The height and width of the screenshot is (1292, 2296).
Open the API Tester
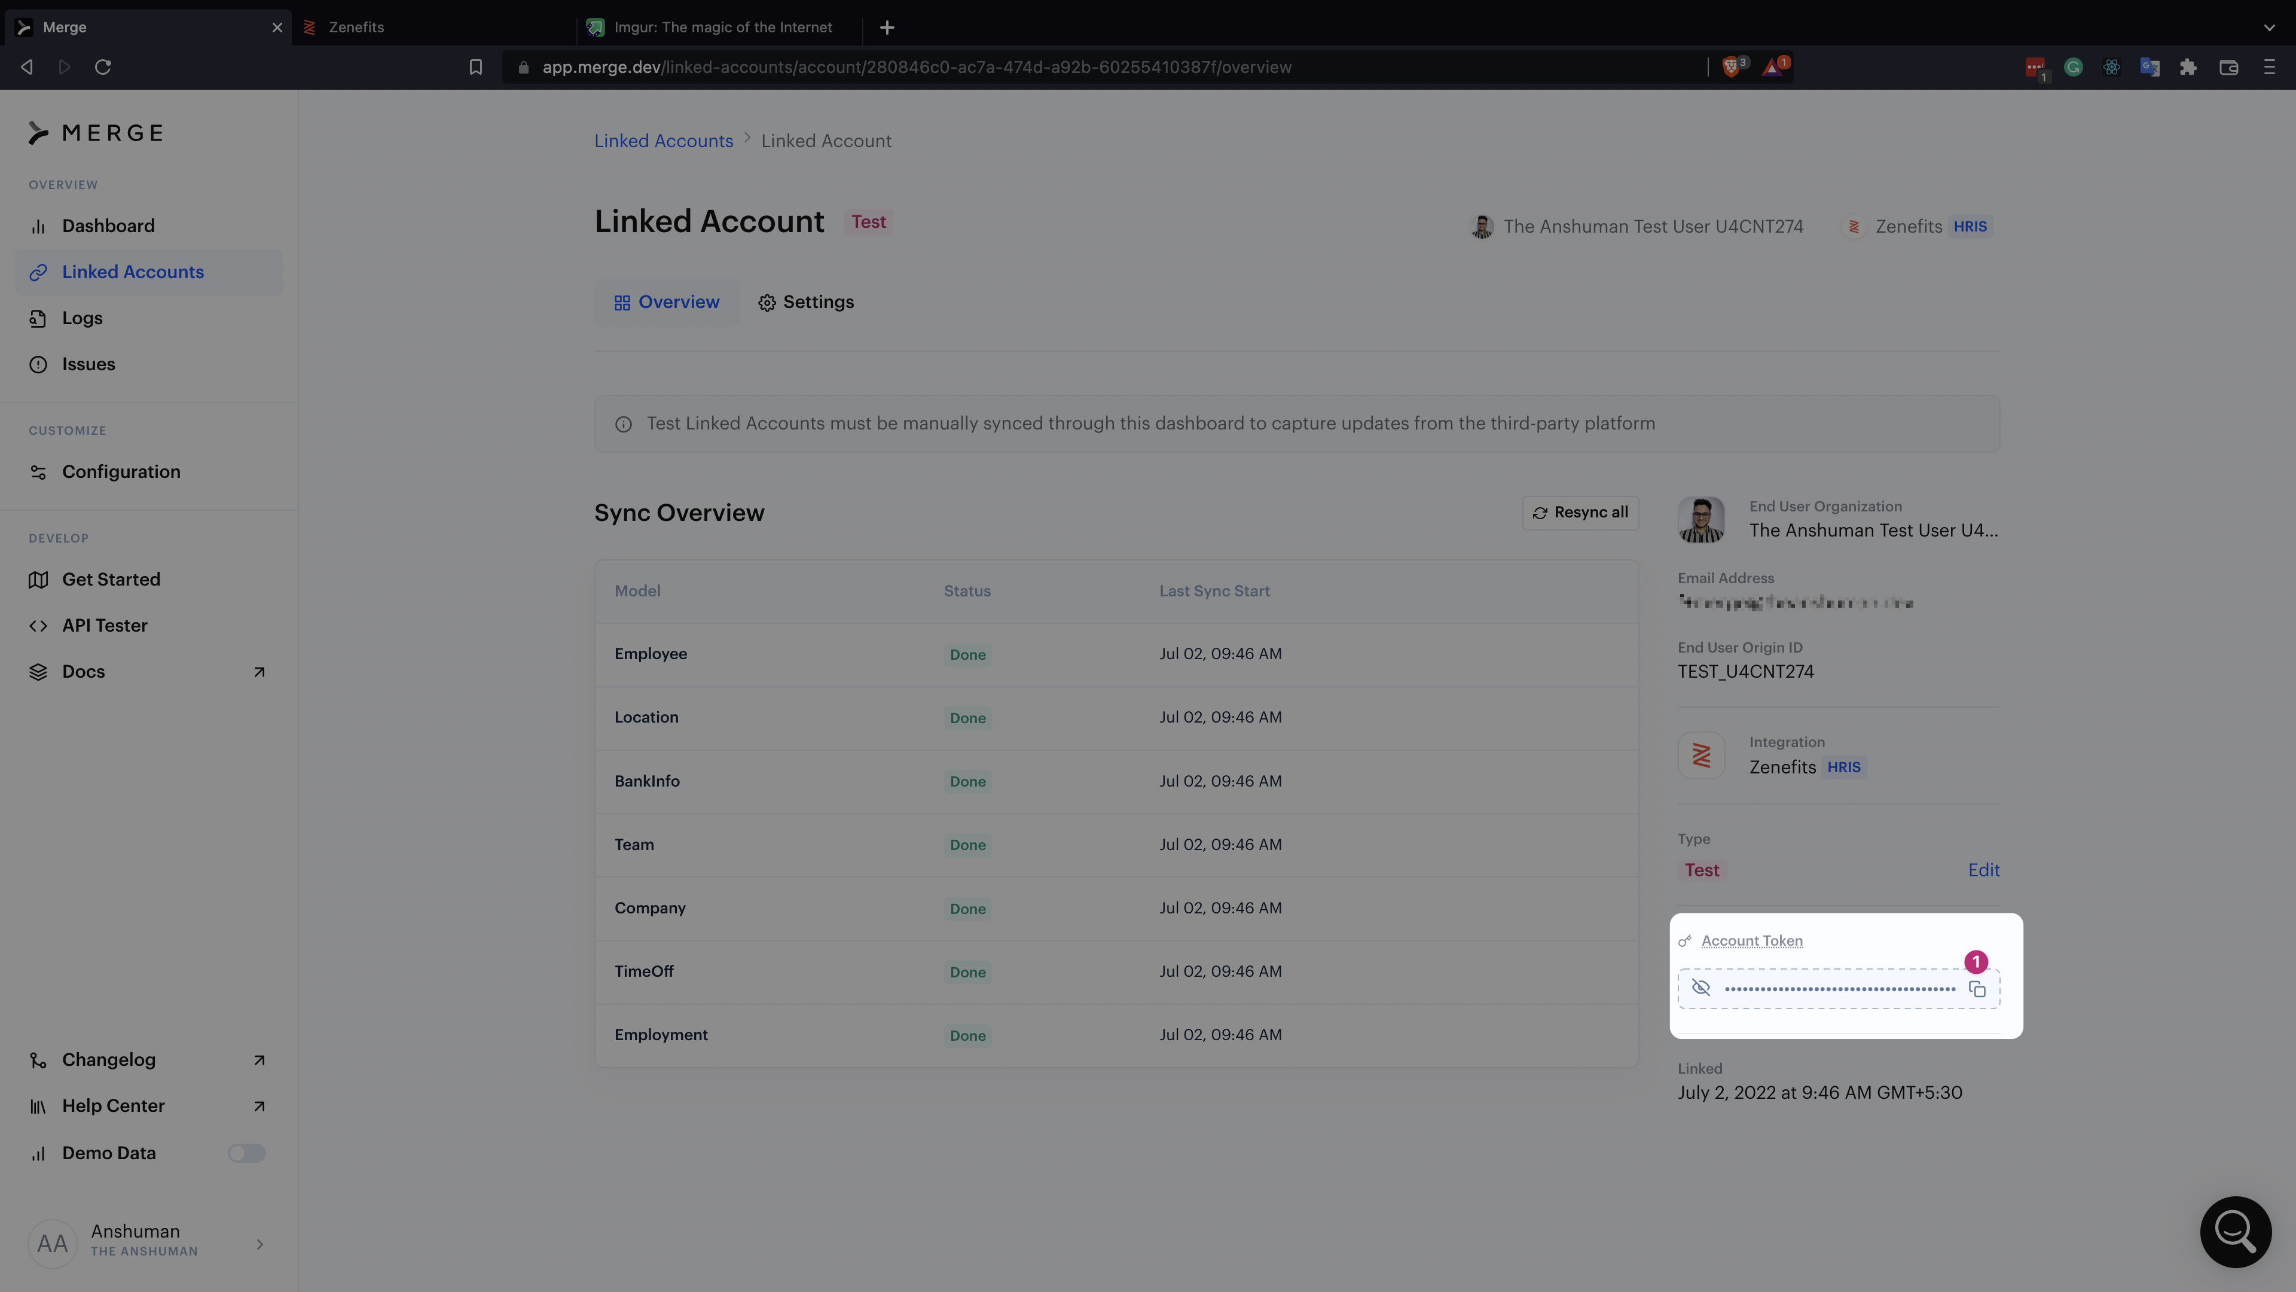pos(104,626)
